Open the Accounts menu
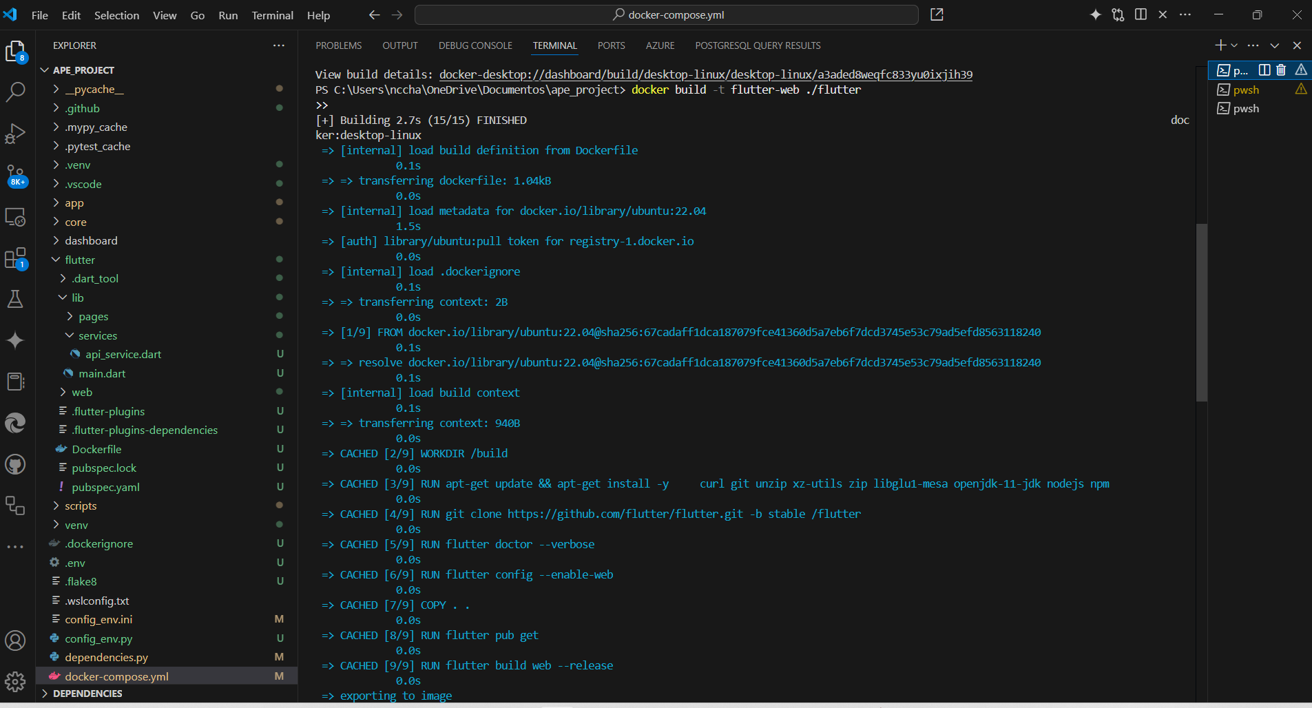This screenshot has height=708, width=1312. click(15, 641)
